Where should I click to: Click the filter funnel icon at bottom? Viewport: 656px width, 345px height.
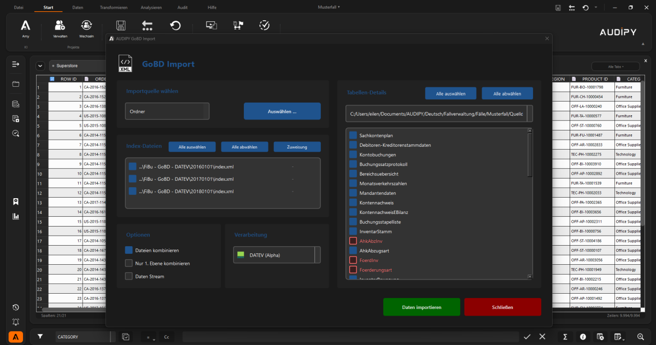coord(40,337)
